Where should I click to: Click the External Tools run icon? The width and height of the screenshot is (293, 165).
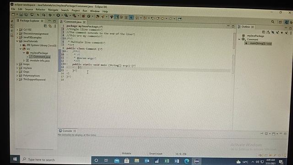[74, 16]
